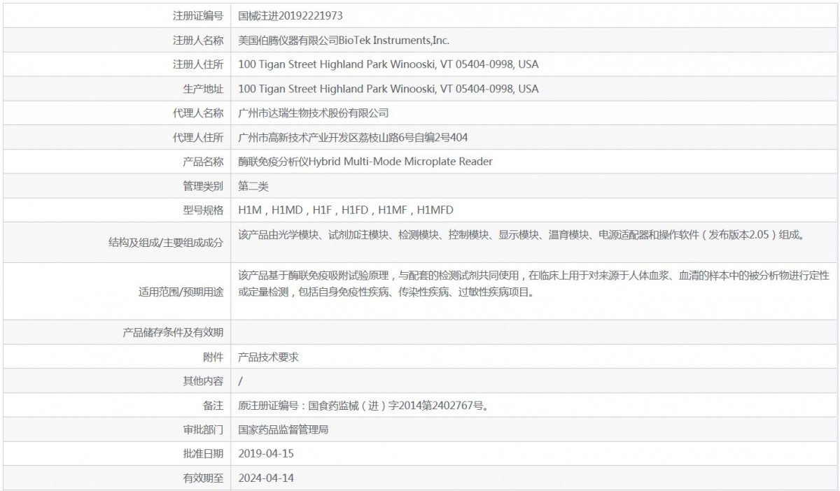Image resolution: width=840 pixels, height=491 pixels.
Task: Click the 备注 label
Action: (x=213, y=405)
